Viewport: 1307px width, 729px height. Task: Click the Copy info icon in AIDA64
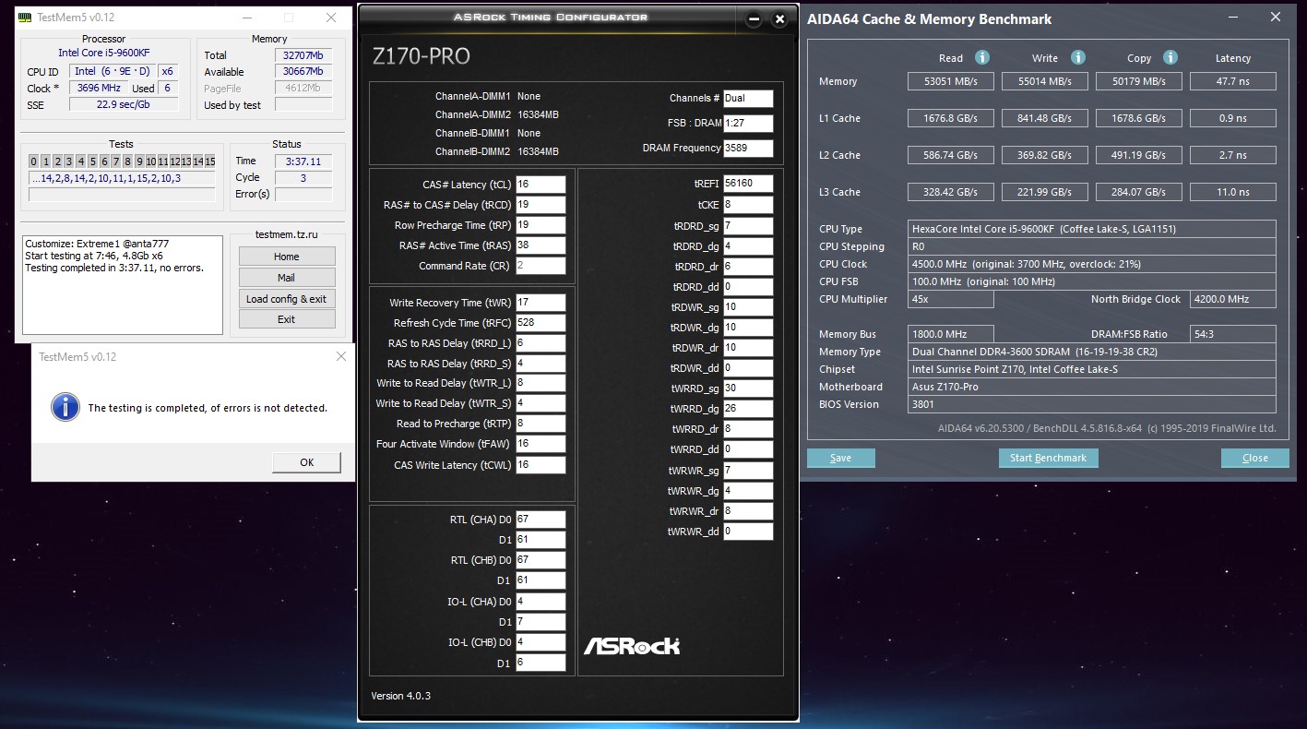point(1170,57)
